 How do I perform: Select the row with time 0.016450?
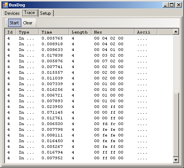click(x=89, y=141)
